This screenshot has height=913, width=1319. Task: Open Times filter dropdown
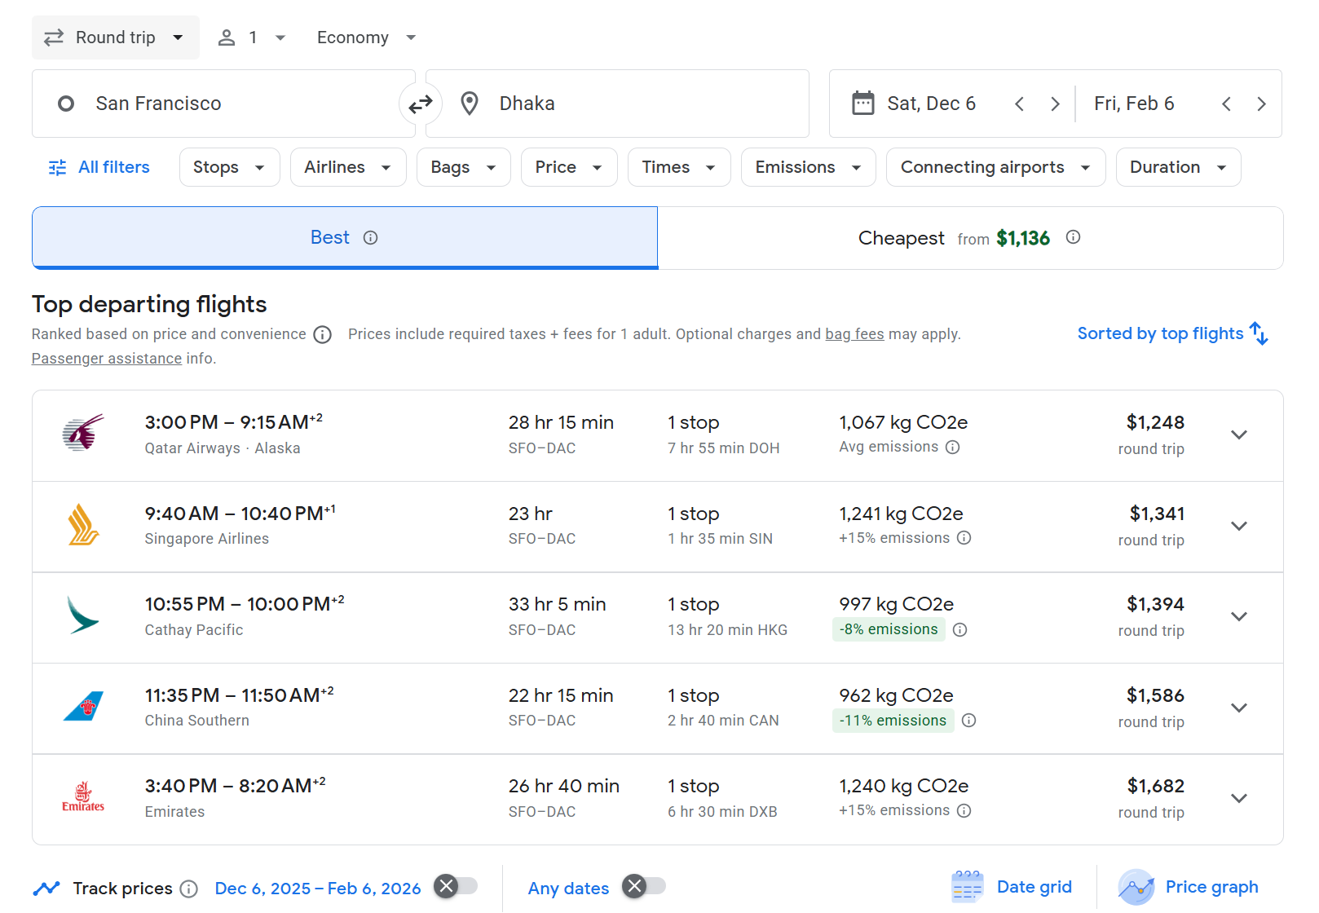click(679, 167)
